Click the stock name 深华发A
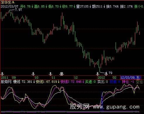The image size is (144, 114). [8, 2]
